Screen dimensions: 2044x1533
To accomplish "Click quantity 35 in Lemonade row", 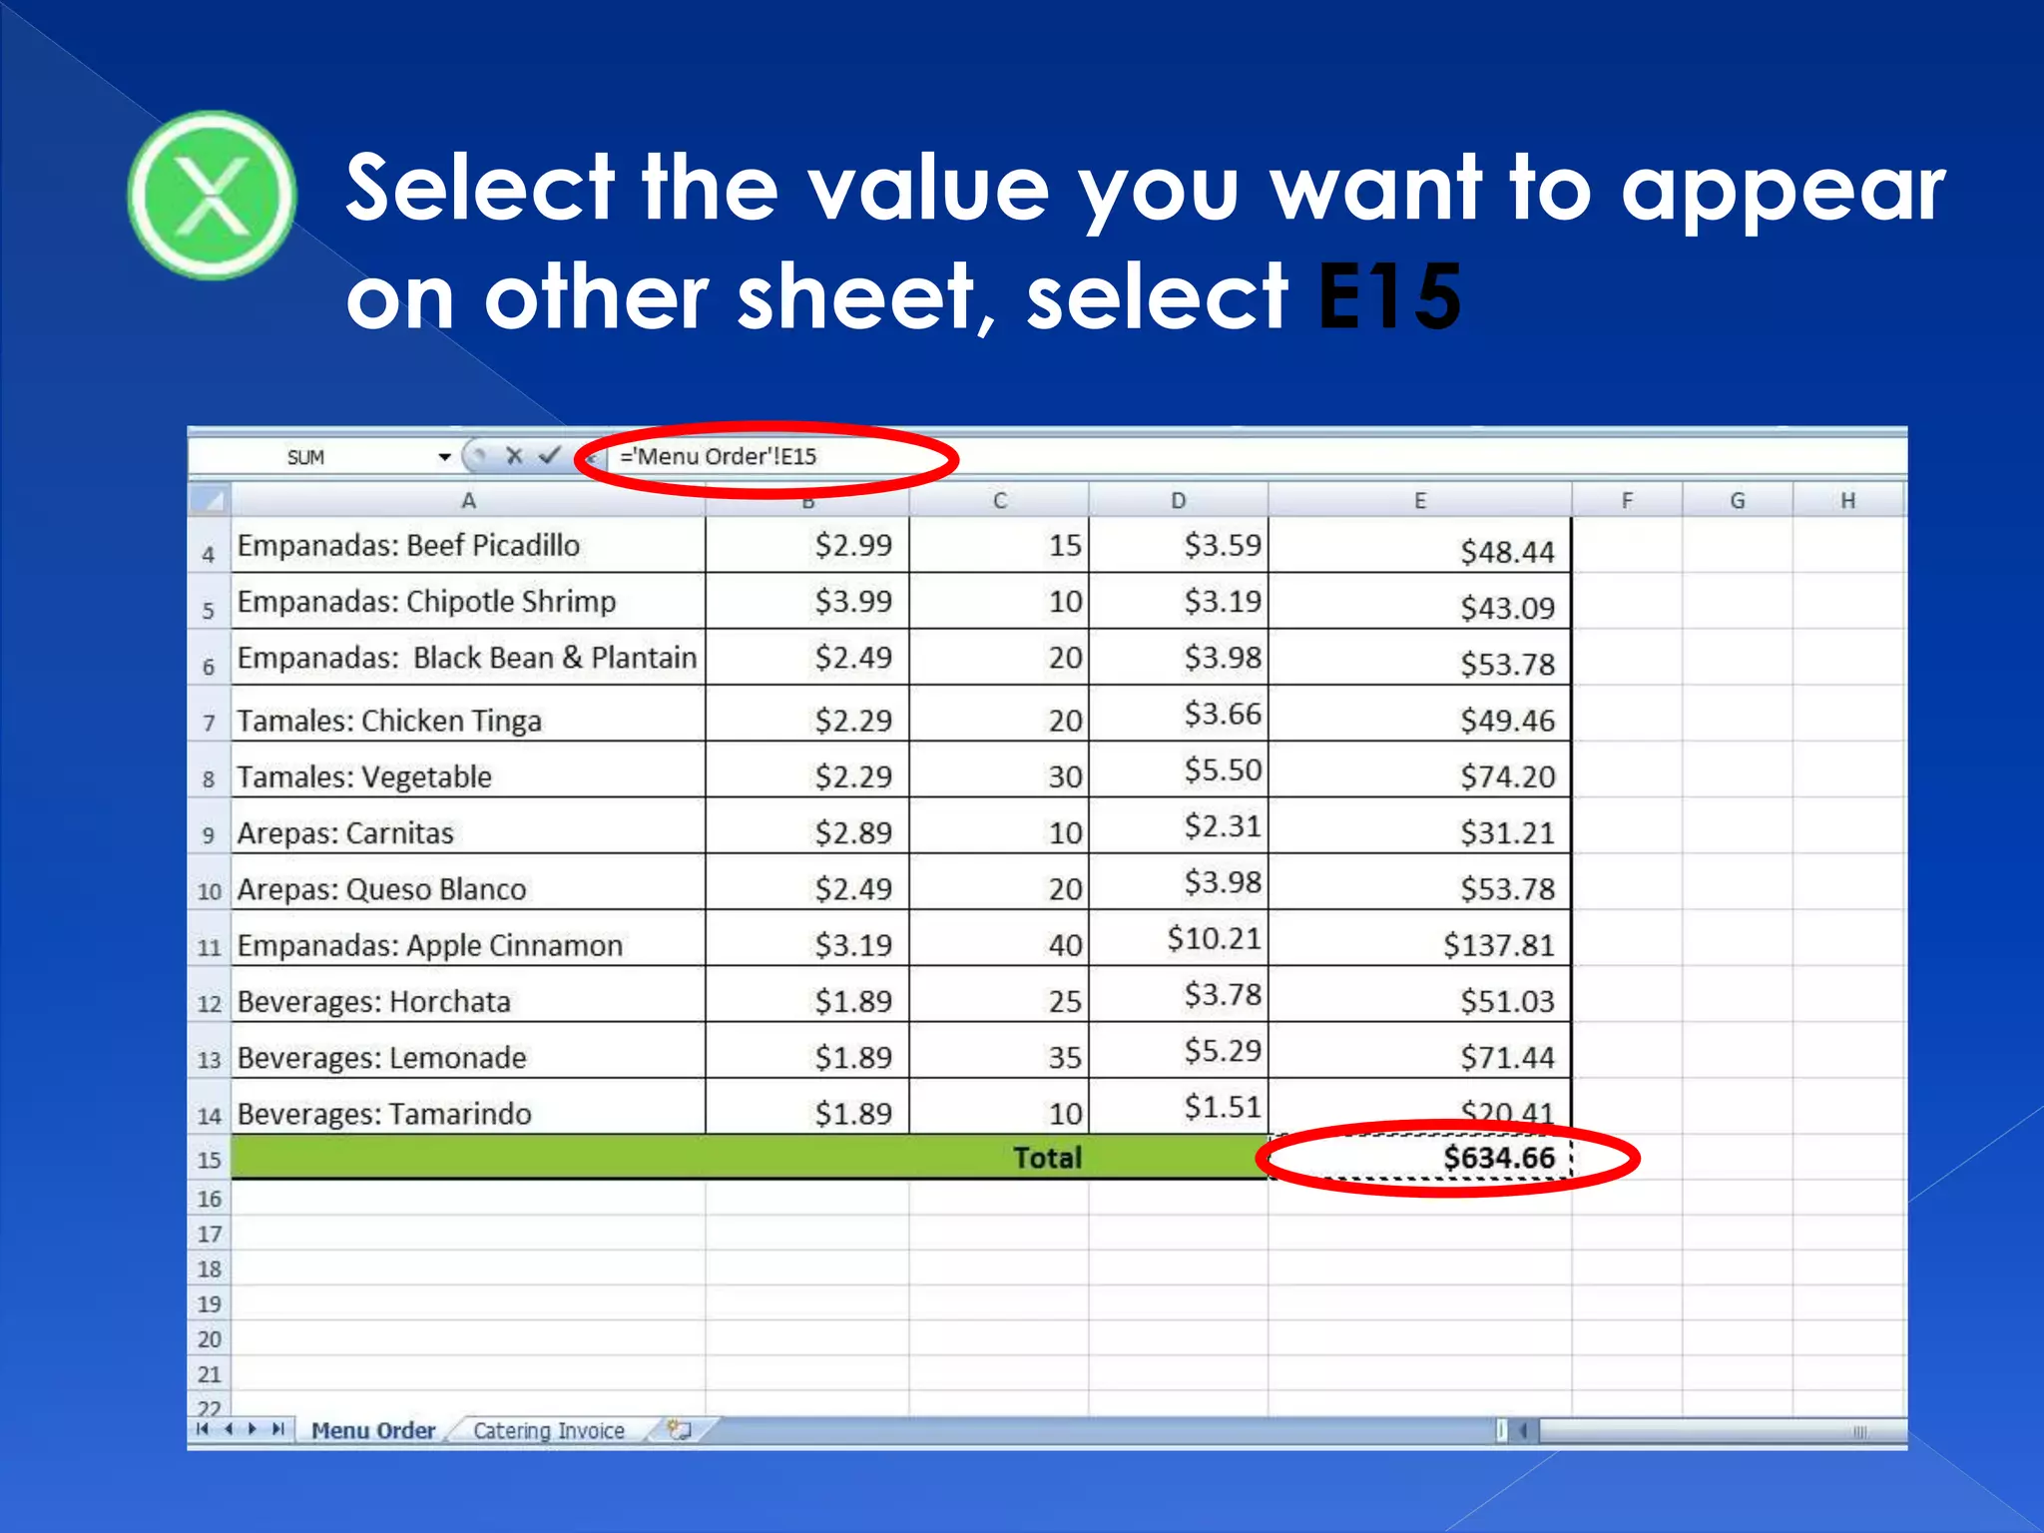I will tap(999, 1051).
